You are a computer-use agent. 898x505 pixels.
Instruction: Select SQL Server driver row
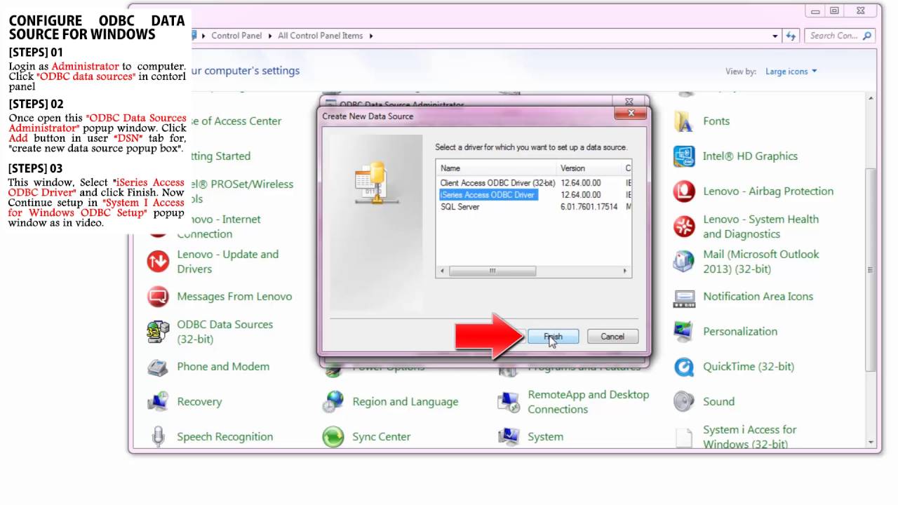(x=460, y=207)
